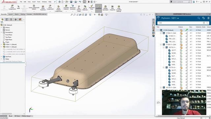Collapse the 00174<1> PLM tree row
This screenshot has width=211, height=119.
pos(164,47)
